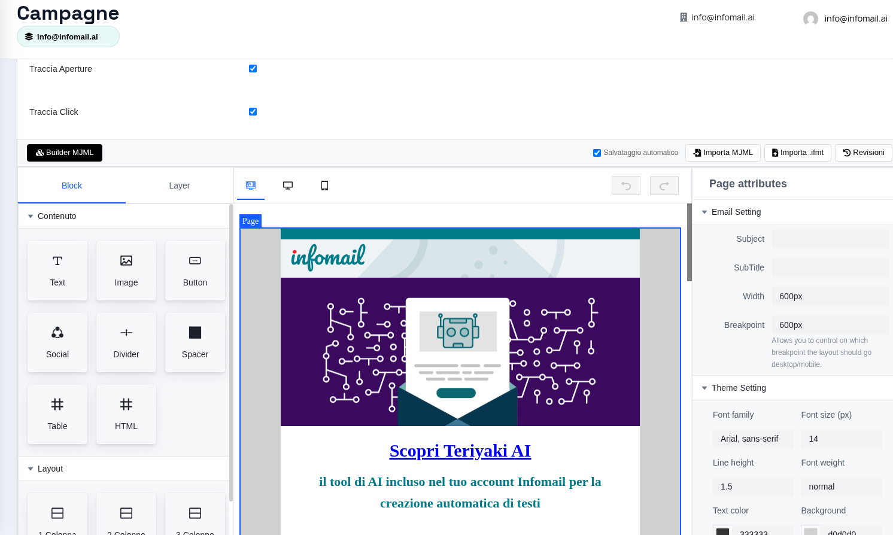Open the Block tab
The width and height of the screenshot is (893, 535).
click(72, 186)
